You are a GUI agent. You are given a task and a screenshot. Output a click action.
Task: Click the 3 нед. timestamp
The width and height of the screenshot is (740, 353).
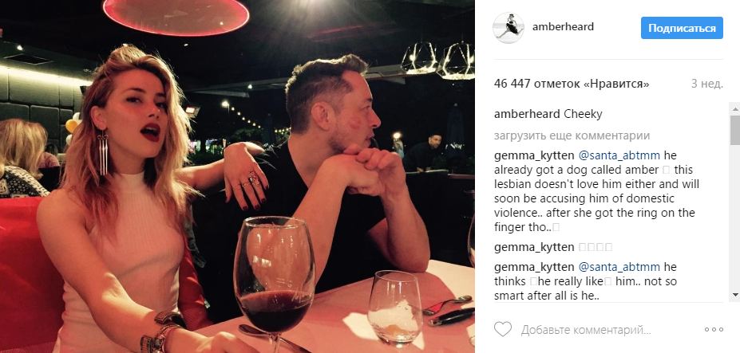(707, 84)
